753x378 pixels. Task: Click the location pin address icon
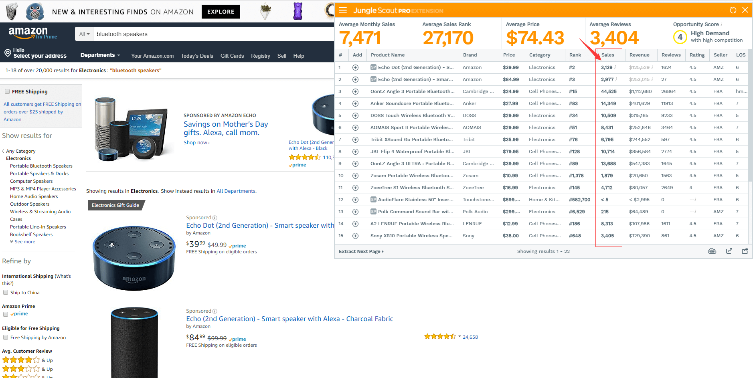8,53
